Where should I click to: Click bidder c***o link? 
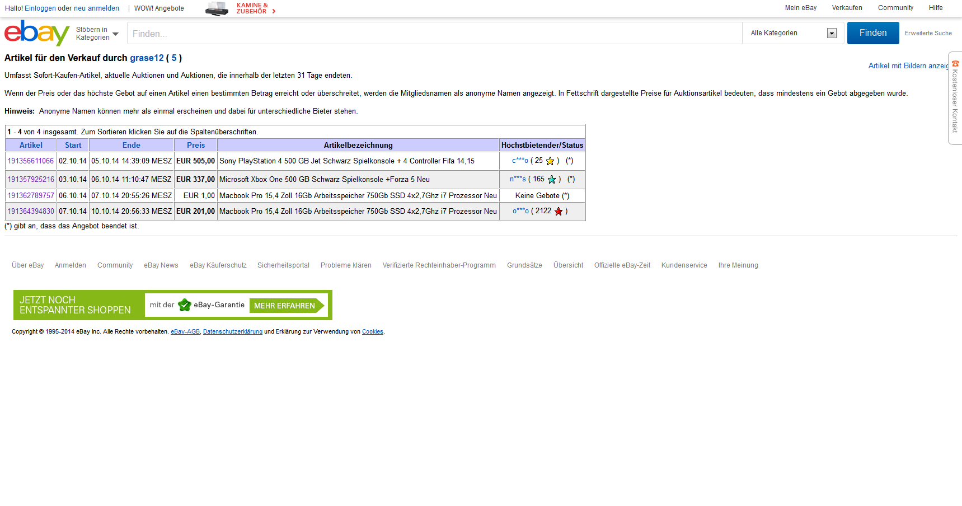click(520, 161)
